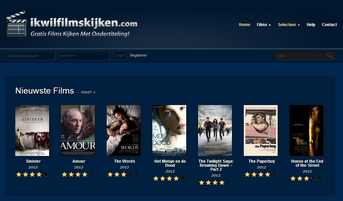This screenshot has height=201, width=343.
Task: Focus the password field
Action: click(x=84, y=56)
